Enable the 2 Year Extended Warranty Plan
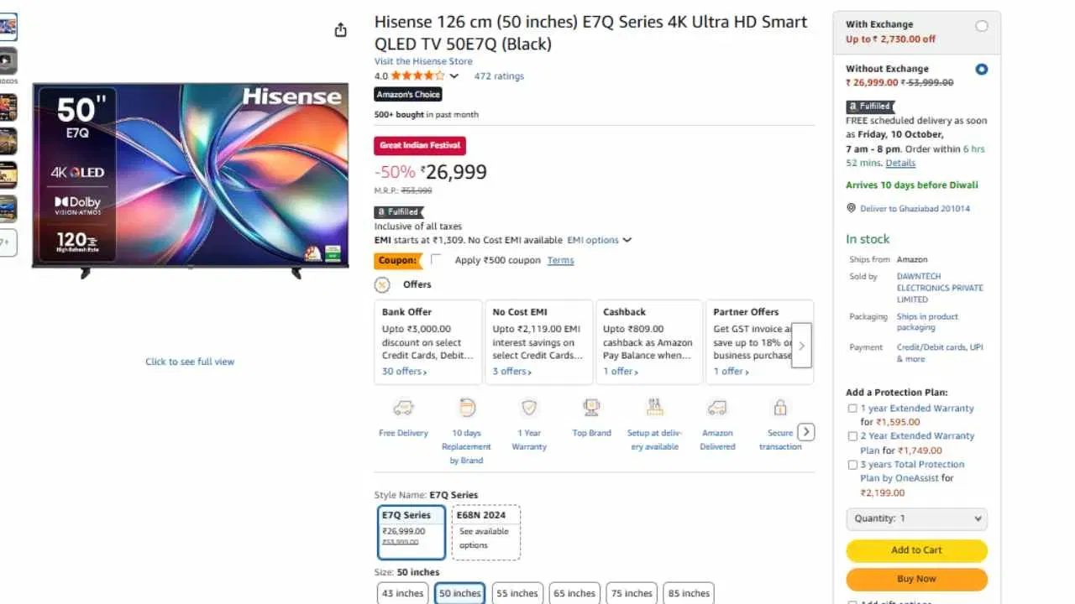 coord(852,435)
